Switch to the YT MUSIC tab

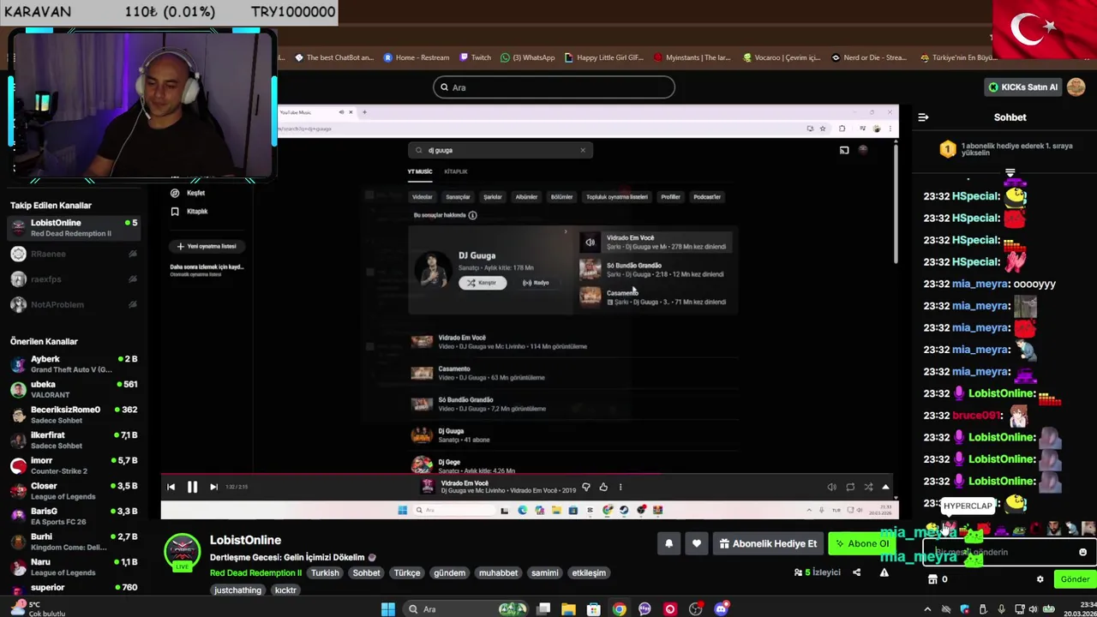[x=420, y=171]
